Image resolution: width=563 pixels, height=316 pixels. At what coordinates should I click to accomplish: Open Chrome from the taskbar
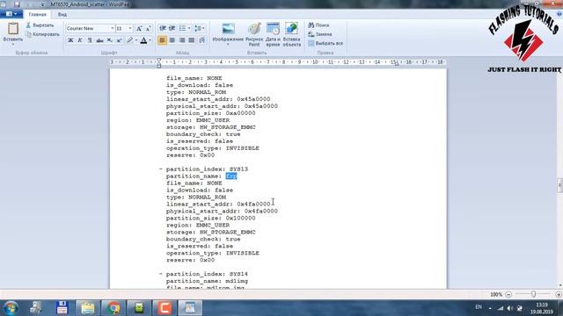click(113, 308)
